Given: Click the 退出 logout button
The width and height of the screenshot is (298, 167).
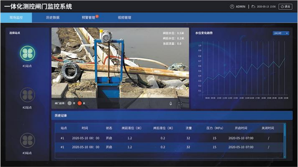Looking at the screenshot, I should 286,7.
